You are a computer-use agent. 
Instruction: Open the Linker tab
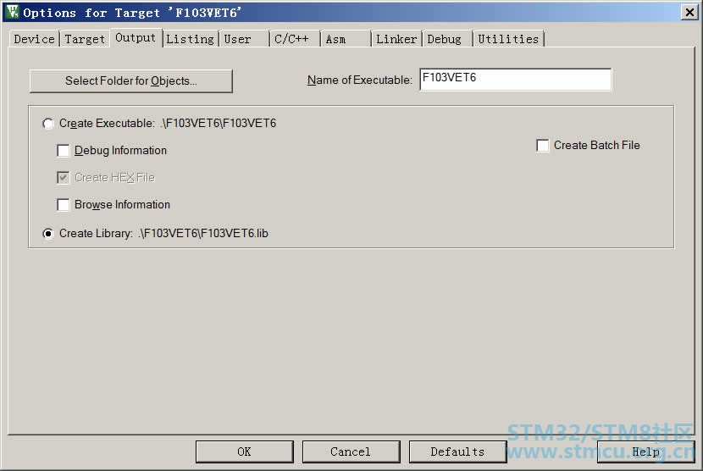[396, 39]
